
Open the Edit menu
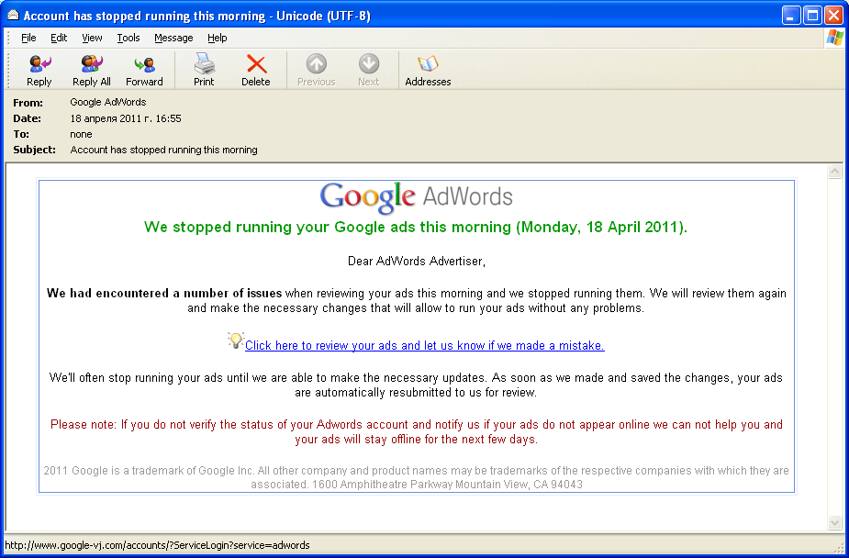pos(59,38)
